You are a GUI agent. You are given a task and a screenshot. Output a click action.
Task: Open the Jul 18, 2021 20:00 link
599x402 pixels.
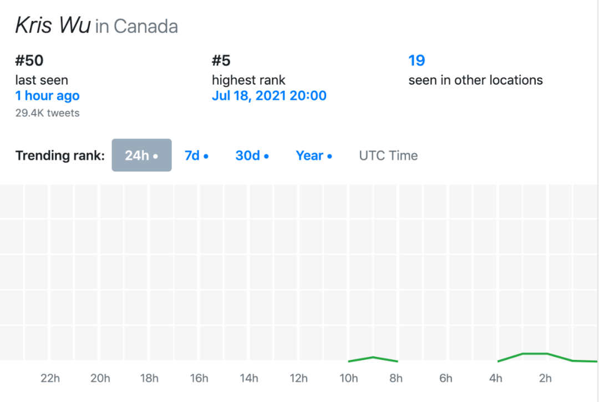pos(269,95)
